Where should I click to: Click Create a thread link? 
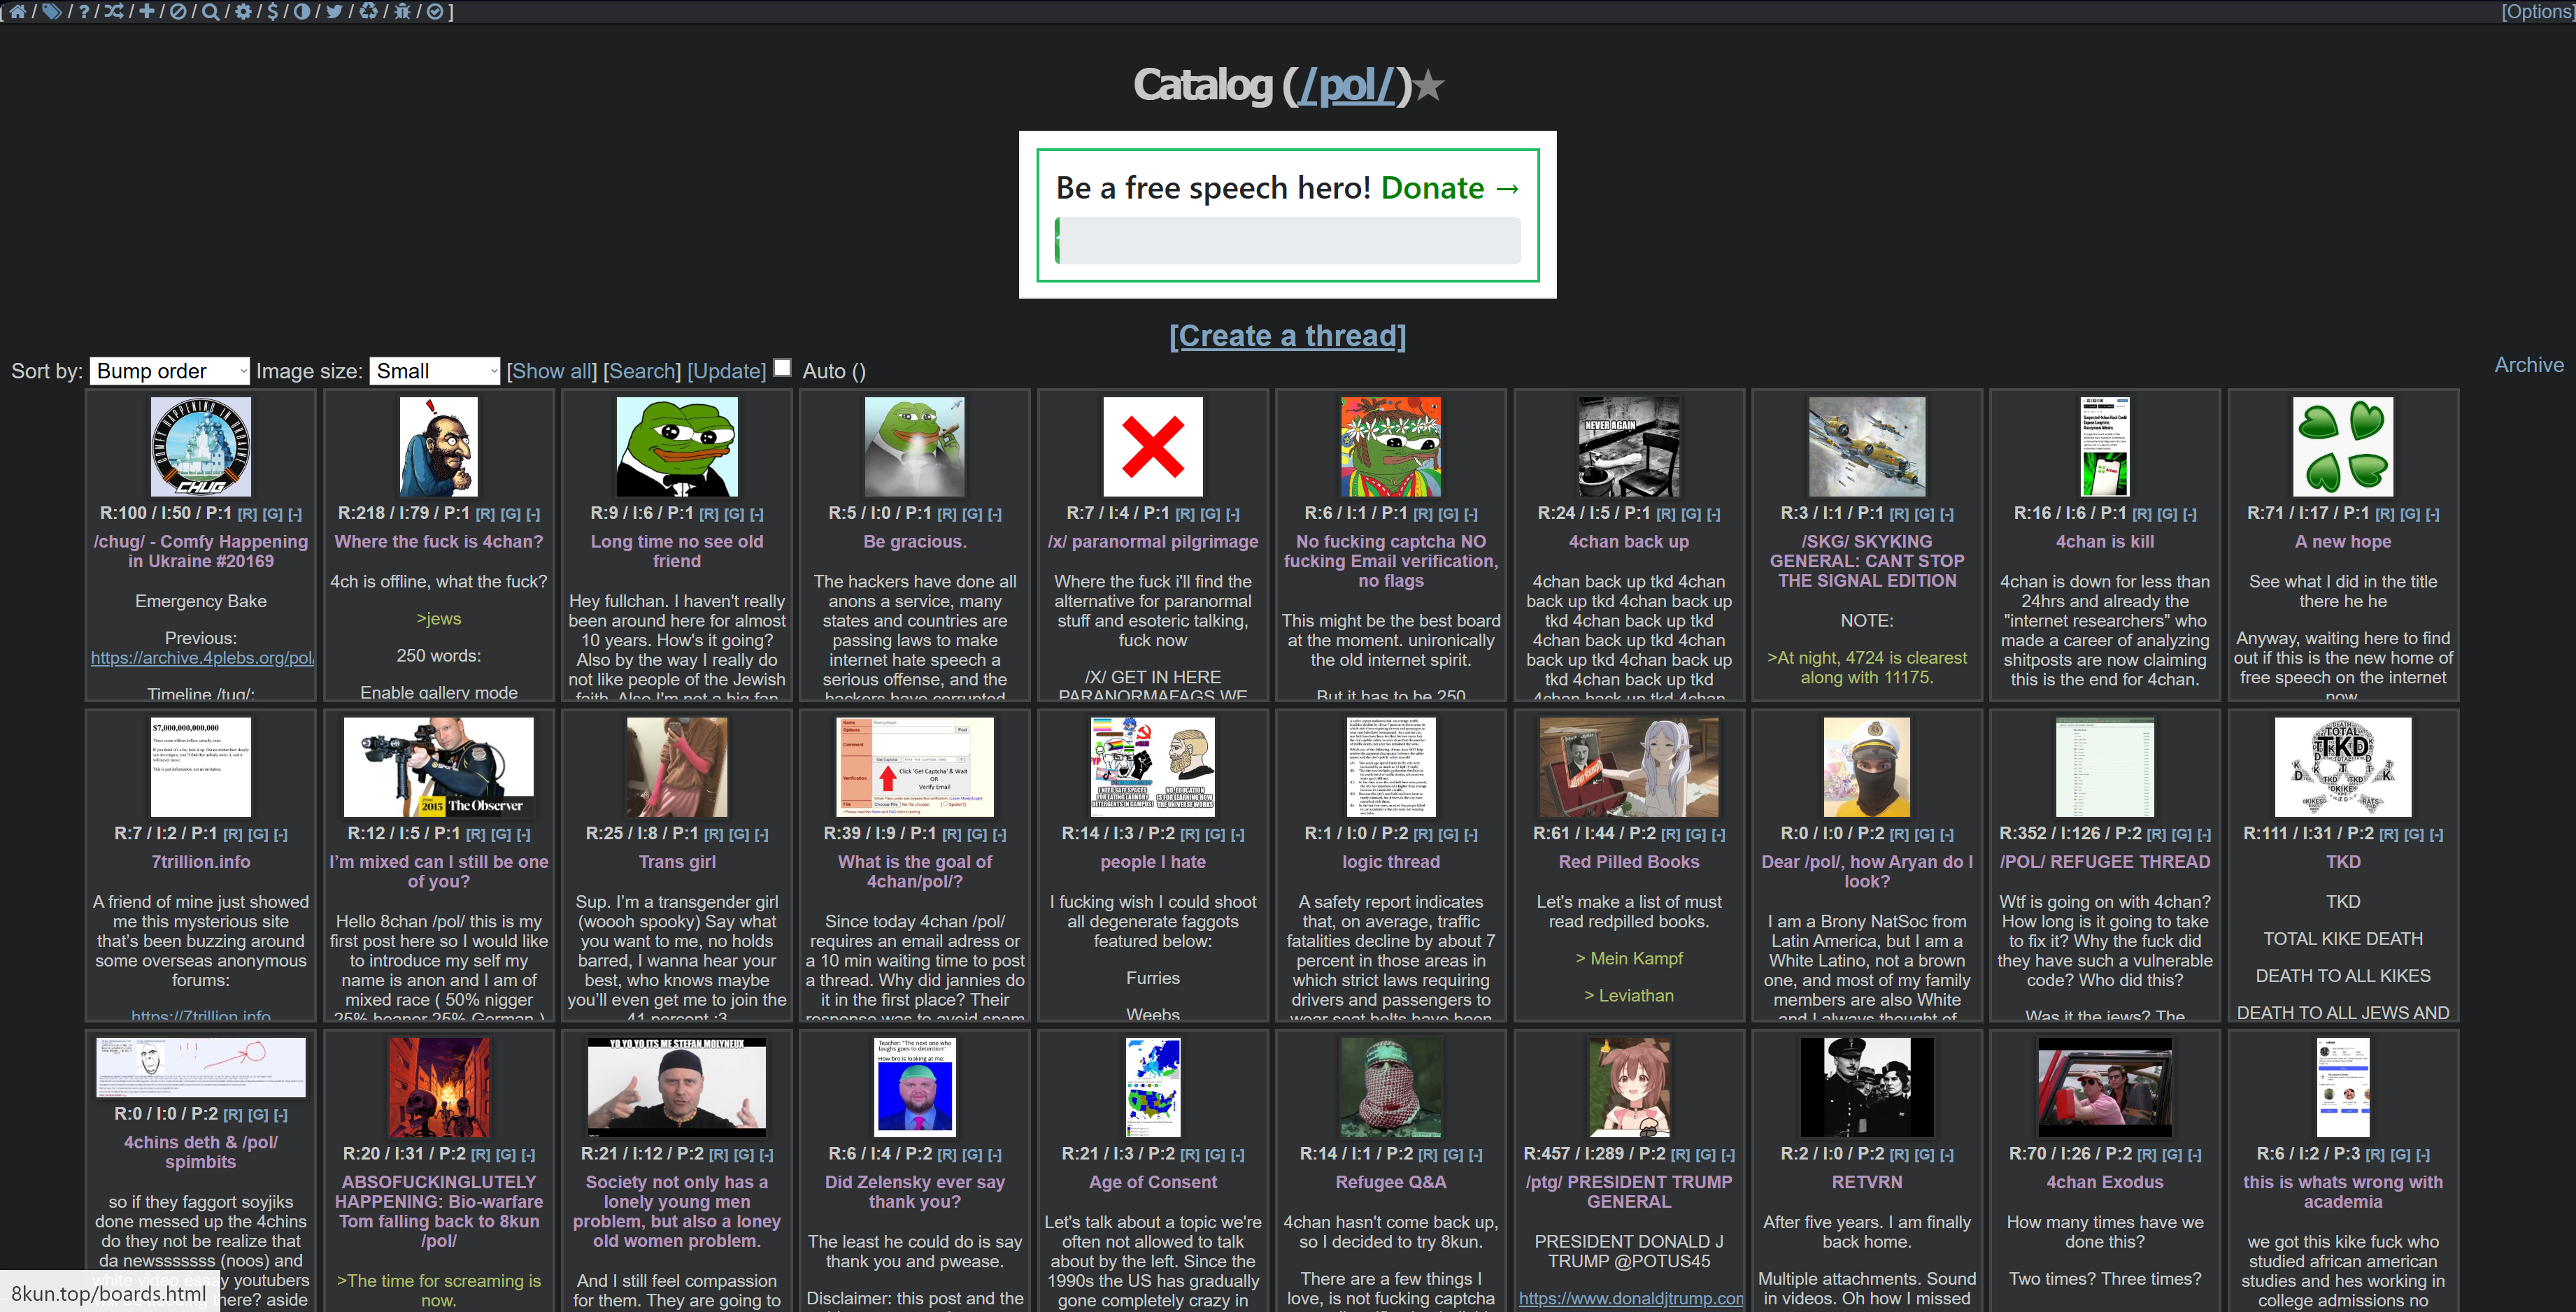click(x=1287, y=336)
